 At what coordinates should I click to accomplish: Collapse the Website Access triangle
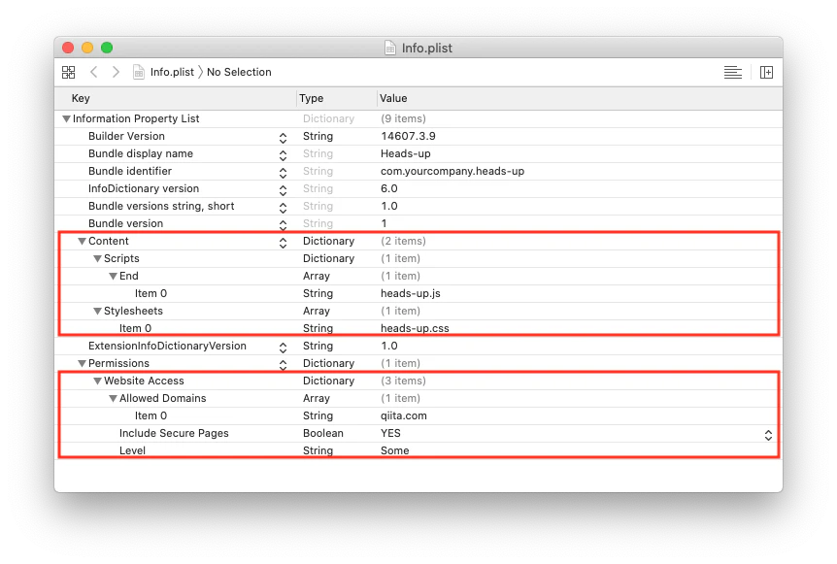click(x=97, y=381)
